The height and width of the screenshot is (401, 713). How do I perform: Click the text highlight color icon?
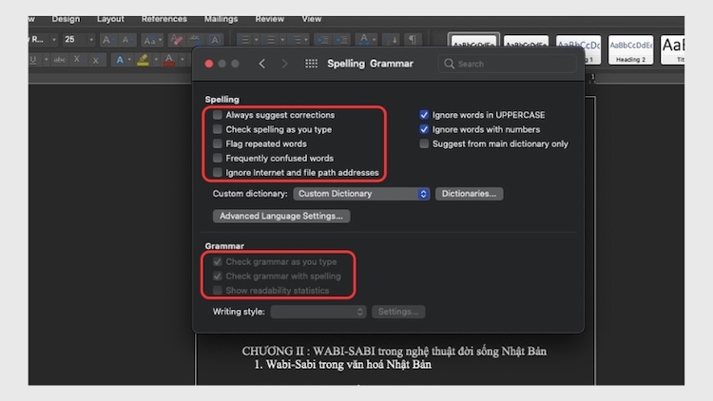coord(144,60)
